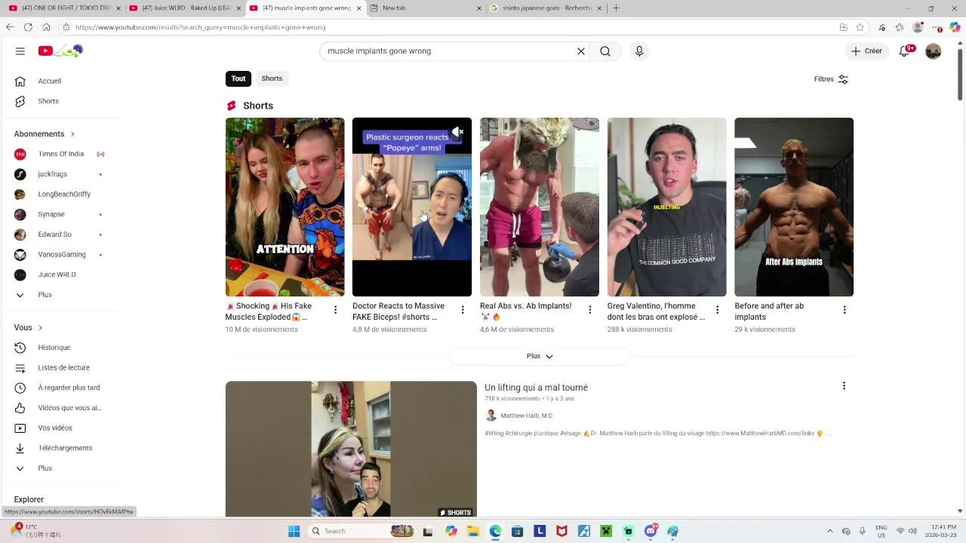Open the VanossGaming subscription
The height and width of the screenshot is (543, 966).
tap(62, 254)
